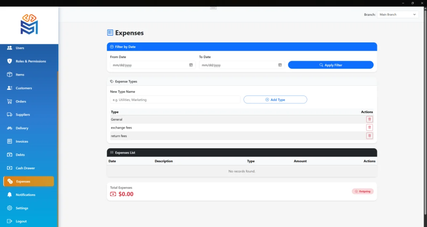Select the exchange fees row text
Viewport: 427px width, 227px height.
click(121, 127)
